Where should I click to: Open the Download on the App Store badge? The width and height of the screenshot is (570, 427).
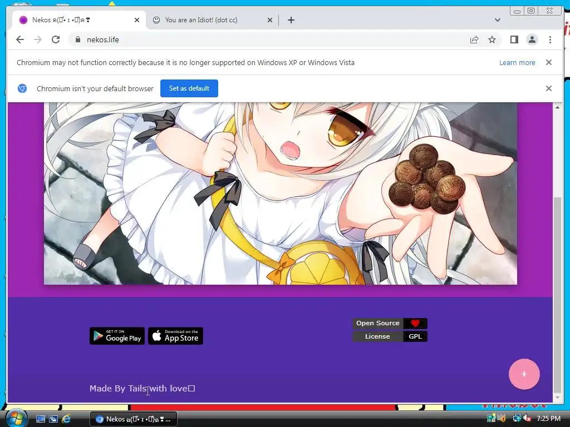[x=175, y=336]
